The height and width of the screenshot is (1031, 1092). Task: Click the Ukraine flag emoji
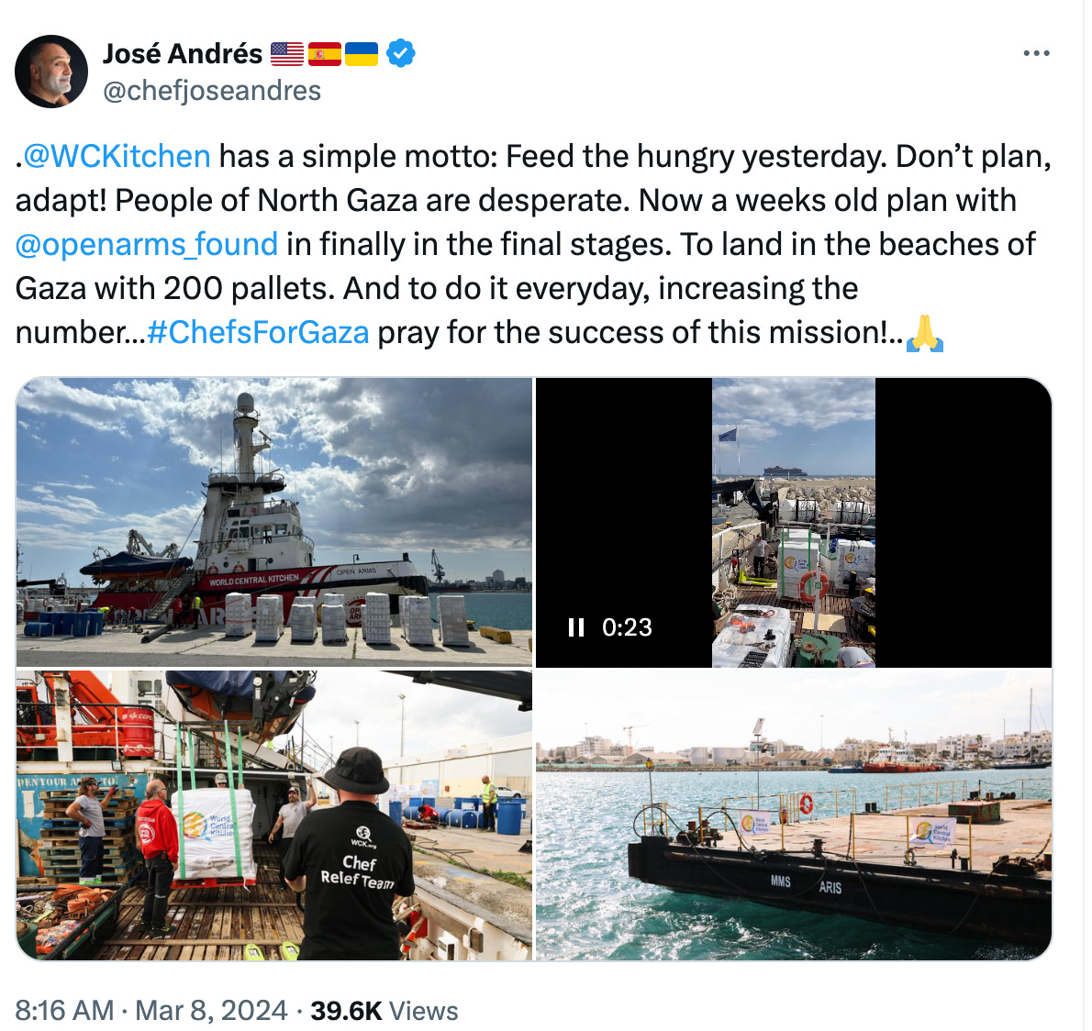pos(362,53)
